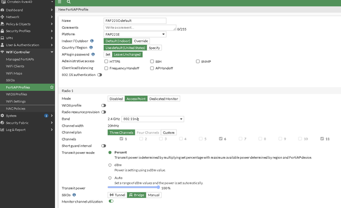The height and width of the screenshot is (208, 341).
Task: Enable the SSH administrative access checkbox
Action: pyautogui.click(x=152, y=61)
